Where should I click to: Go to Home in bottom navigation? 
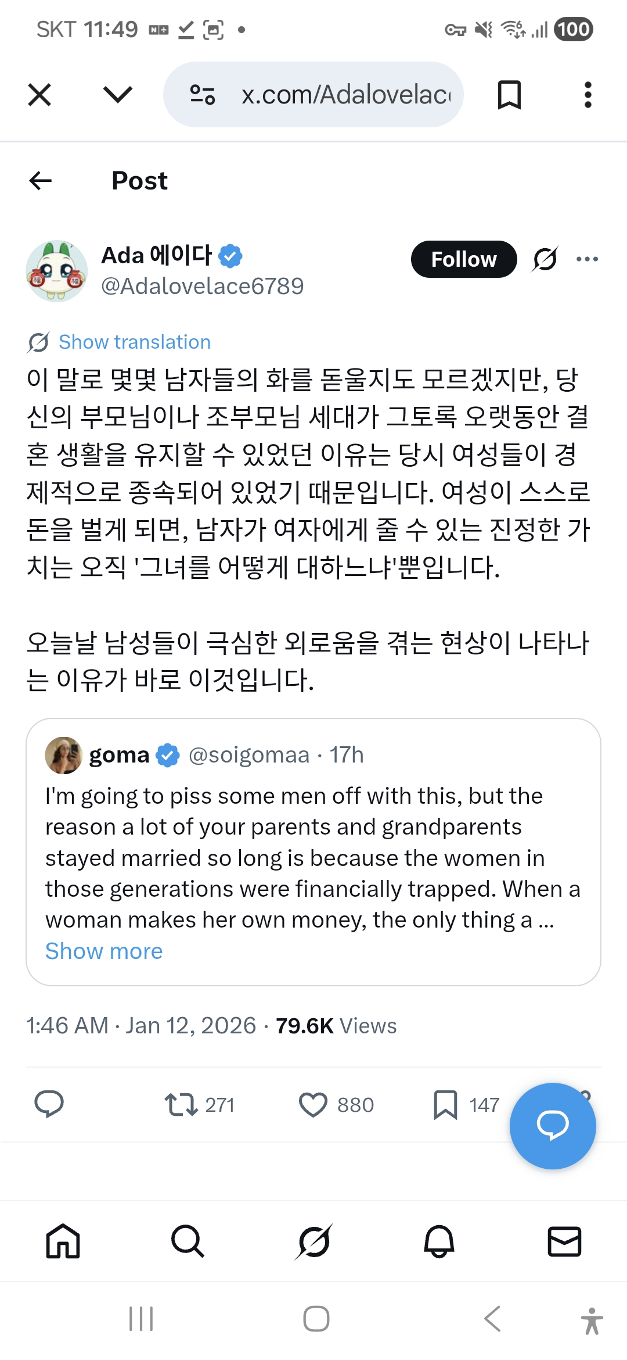click(x=63, y=1241)
